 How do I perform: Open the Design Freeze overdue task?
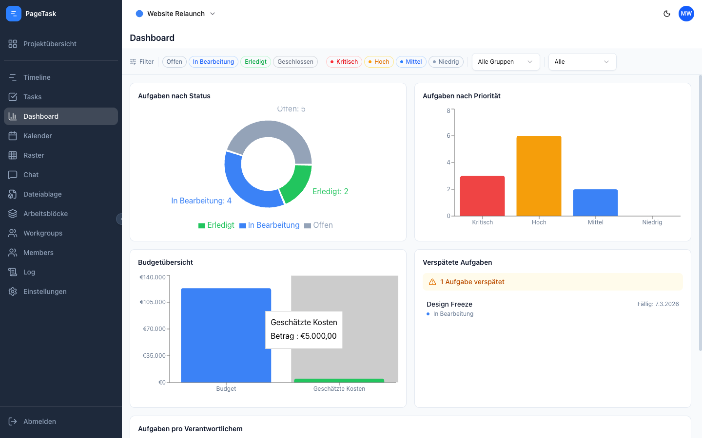(x=449, y=304)
